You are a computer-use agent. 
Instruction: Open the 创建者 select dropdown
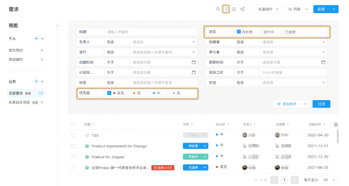point(293,42)
